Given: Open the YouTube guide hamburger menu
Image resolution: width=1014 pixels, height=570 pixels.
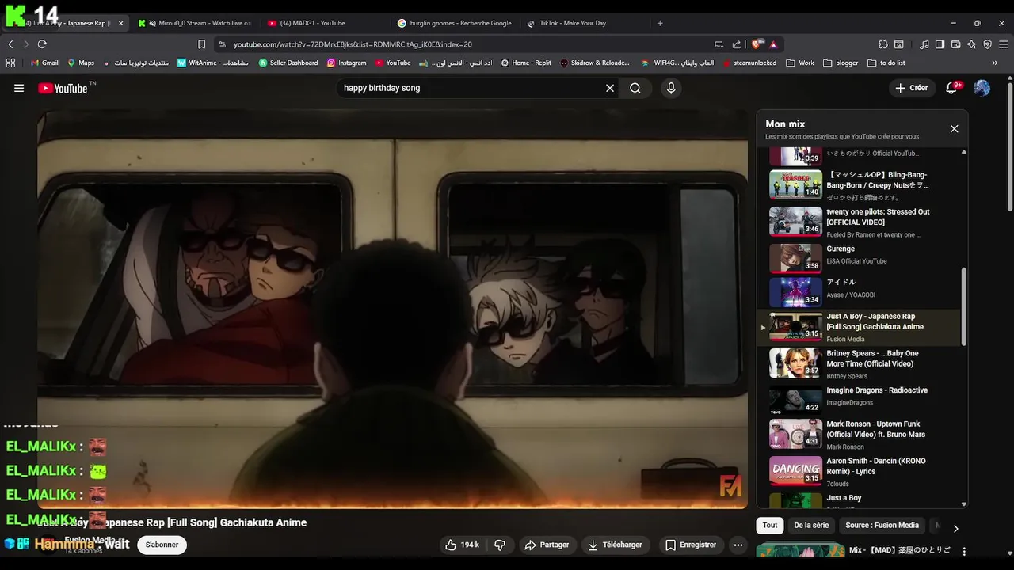Looking at the screenshot, I should point(19,88).
